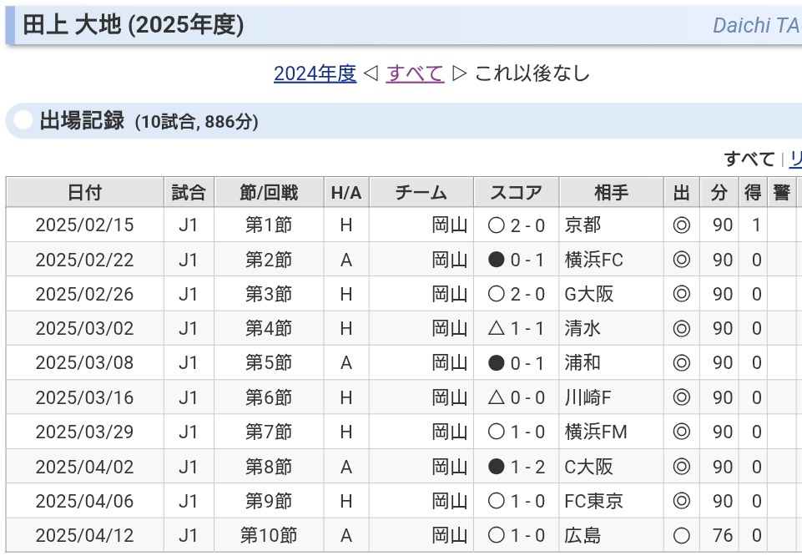Click the full-match ◎ icon in 京都 row
Screen dimensions: 802x556
(681, 225)
